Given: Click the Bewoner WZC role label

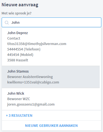Looking at the screenshot, I should [x=19, y=99].
